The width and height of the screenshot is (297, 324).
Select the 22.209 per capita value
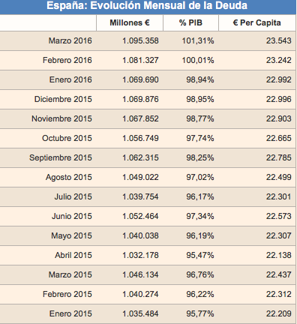pyautogui.click(x=279, y=313)
